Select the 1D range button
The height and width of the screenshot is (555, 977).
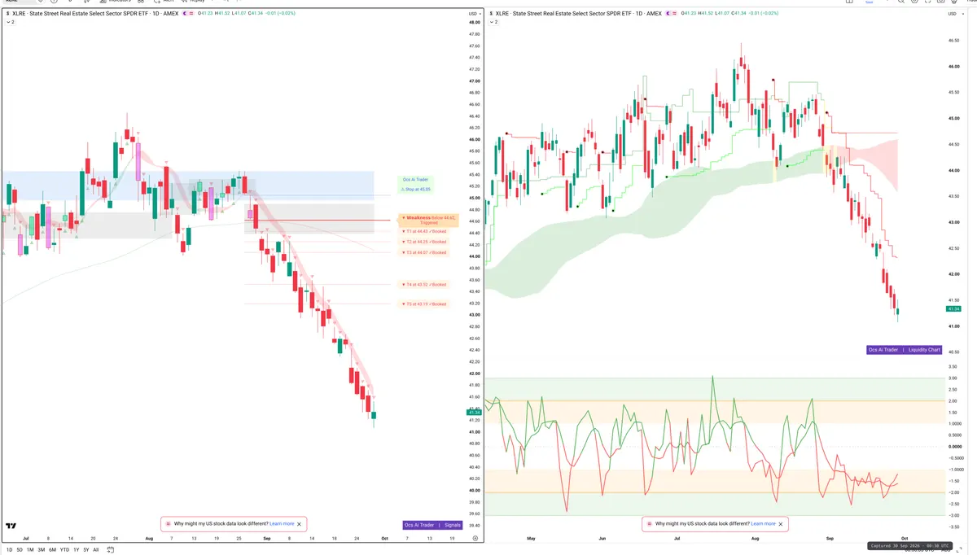pyautogui.click(x=9, y=550)
